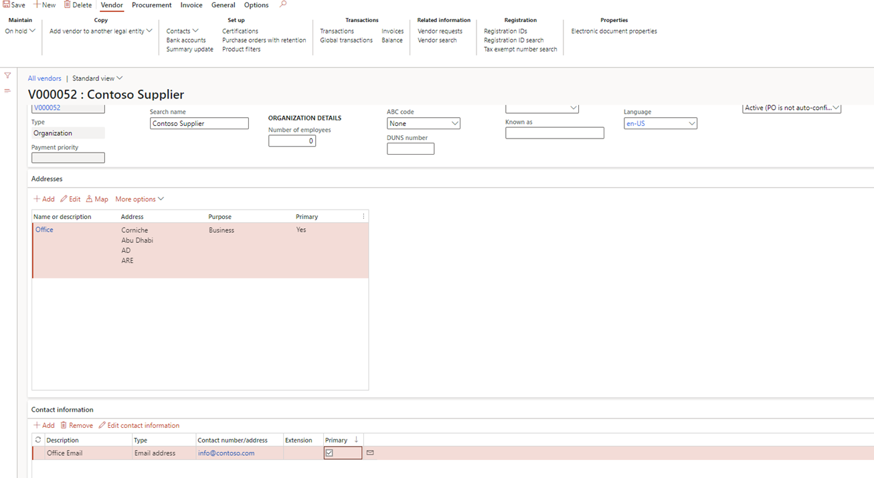The height and width of the screenshot is (478, 874).
Task: Click the Bank accounts button
Action: 186,40
